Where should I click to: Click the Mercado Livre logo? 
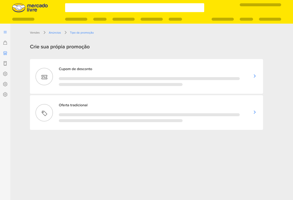pos(30,8)
